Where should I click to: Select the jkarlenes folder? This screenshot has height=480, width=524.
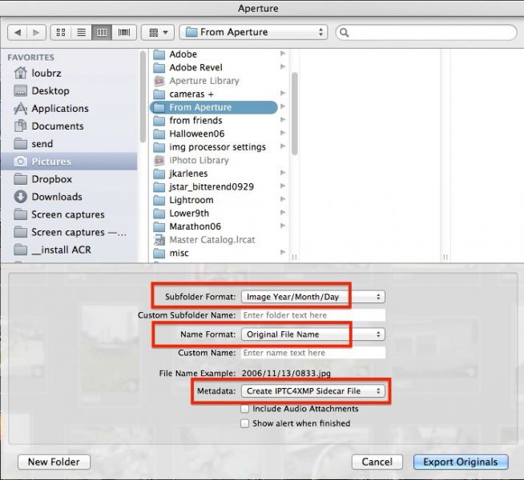pyautogui.click(x=214, y=174)
